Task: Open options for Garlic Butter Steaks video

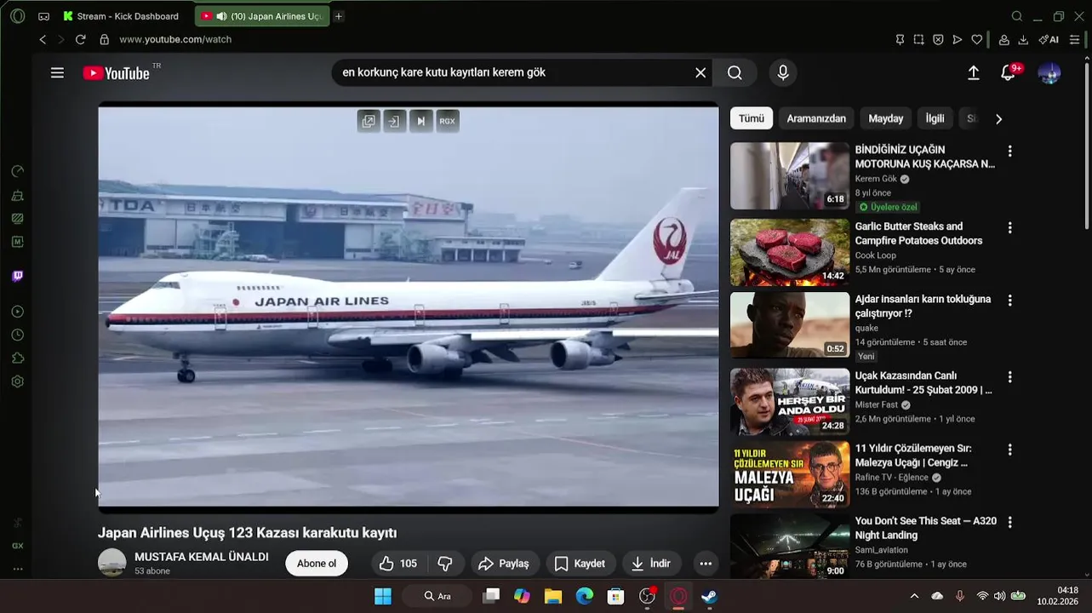Action: click(1010, 228)
